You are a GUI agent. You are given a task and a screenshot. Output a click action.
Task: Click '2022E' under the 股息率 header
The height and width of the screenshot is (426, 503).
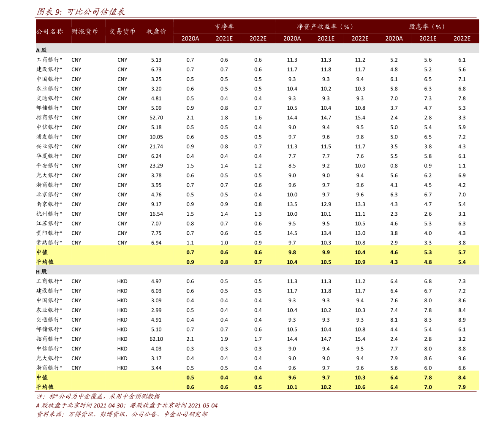pos(462,38)
